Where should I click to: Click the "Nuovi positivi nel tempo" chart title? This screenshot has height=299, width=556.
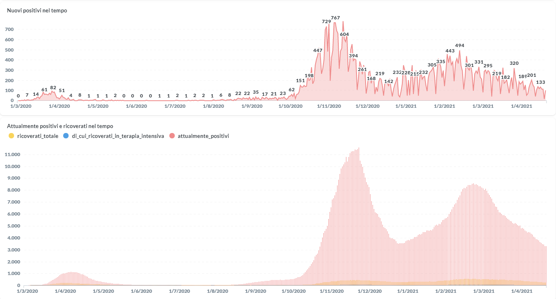(x=37, y=11)
